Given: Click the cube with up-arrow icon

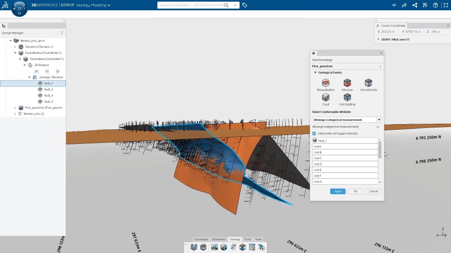Looking at the screenshot, I should point(224,247).
